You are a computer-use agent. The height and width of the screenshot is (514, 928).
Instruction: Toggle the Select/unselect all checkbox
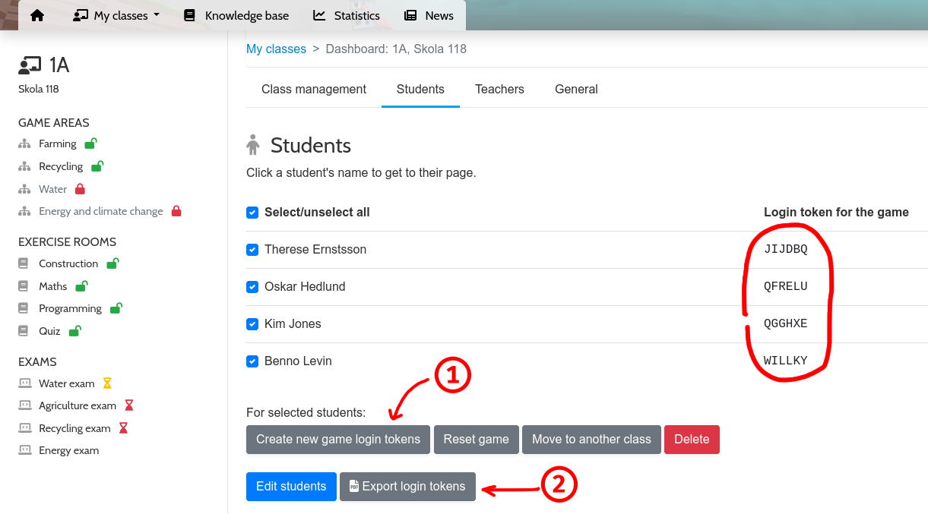252,213
